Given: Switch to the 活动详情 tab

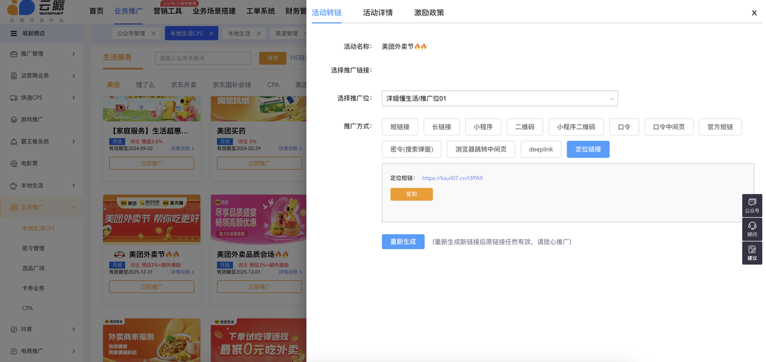Looking at the screenshot, I should (x=378, y=13).
